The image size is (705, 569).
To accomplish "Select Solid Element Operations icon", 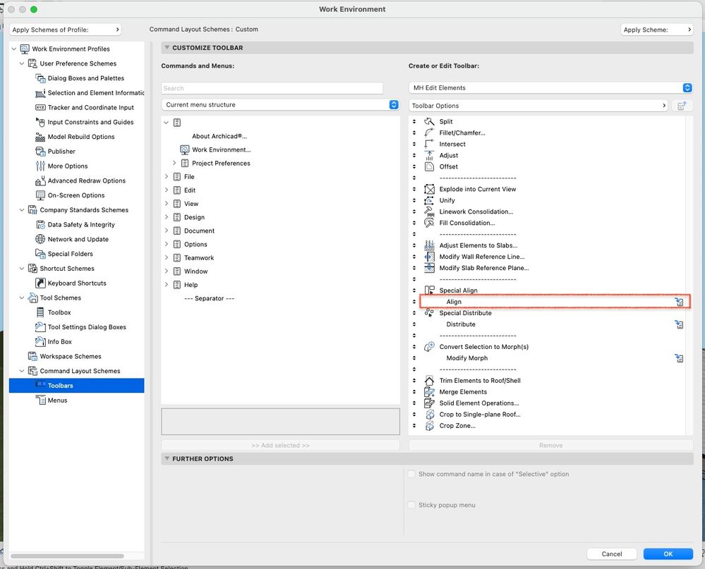I will click(429, 403).
